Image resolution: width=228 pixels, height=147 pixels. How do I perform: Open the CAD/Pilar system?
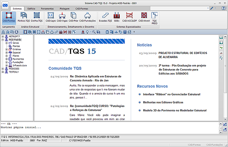click(73, 17)
